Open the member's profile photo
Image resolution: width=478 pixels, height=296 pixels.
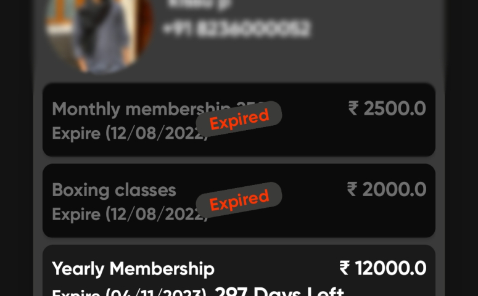(99, 34)
